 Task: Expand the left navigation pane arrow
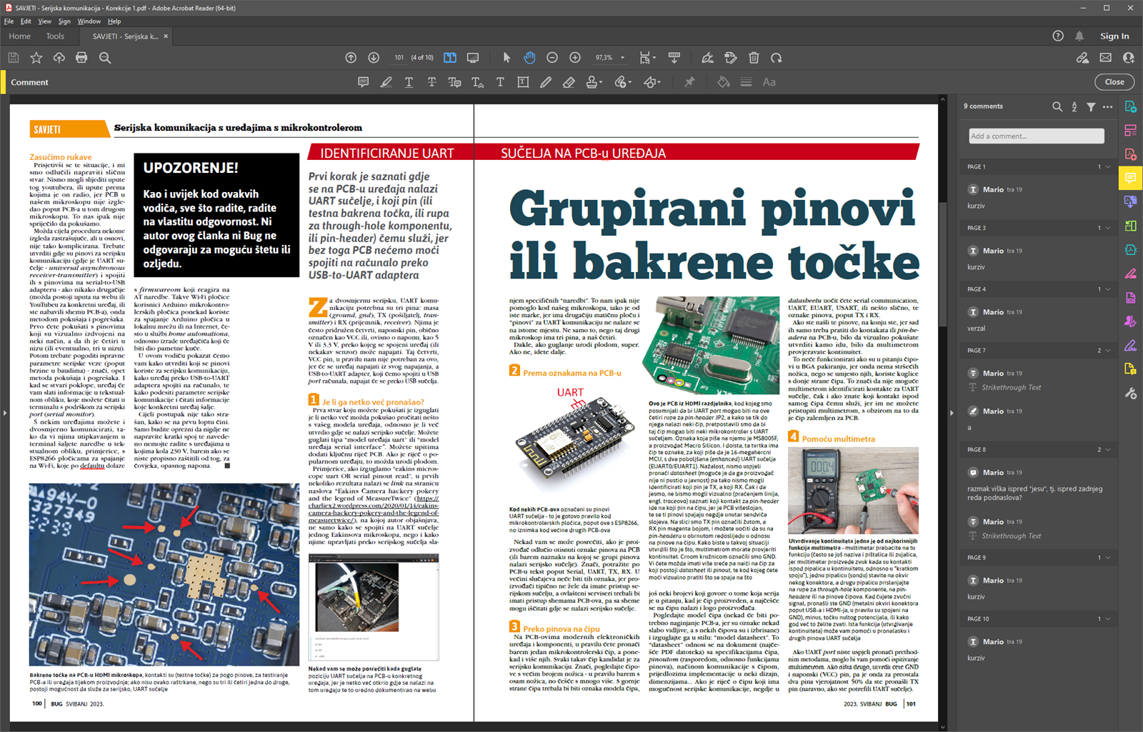(4, 413)
